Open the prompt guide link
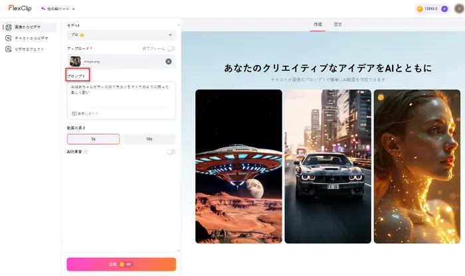Viewport: 465px width, 276px height. pos(85,113)
